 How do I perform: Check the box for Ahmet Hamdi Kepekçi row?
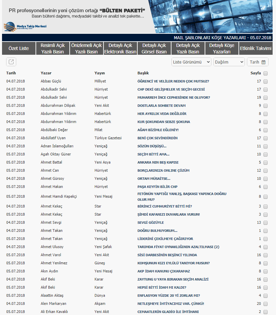[266, 197]
